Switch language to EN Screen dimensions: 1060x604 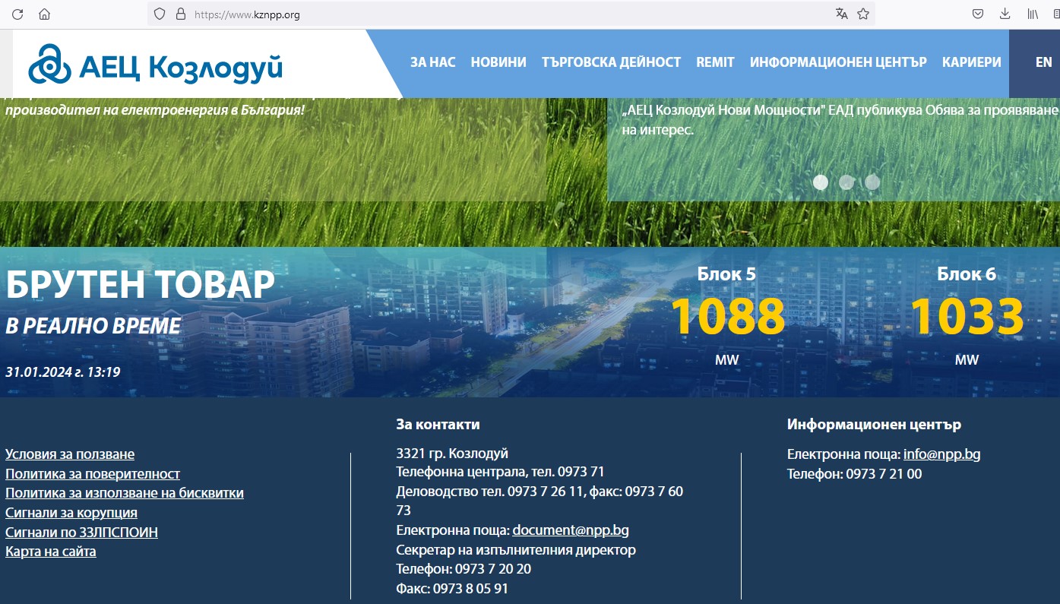click(1043, 62)
